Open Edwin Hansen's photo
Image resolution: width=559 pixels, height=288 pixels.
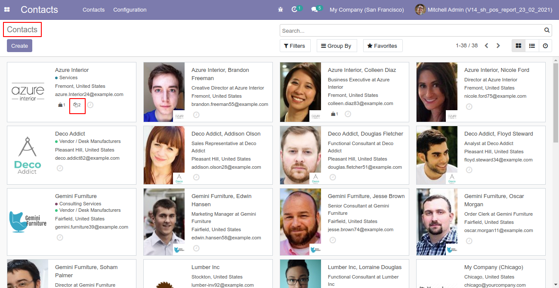[x=164, y=222]
